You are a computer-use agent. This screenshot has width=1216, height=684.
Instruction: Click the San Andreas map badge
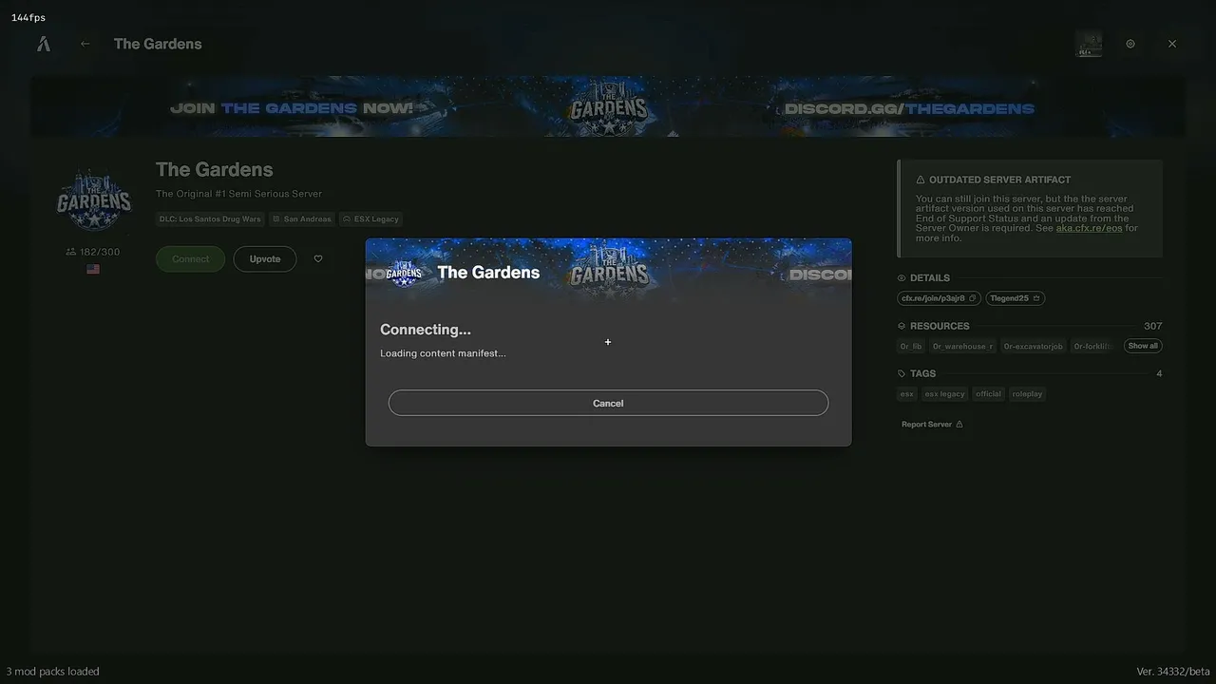(x=302, y=219)
